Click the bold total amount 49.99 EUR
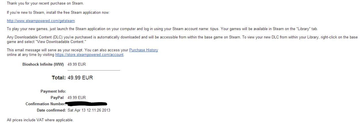The height and width of the screenshot is (123, 360). (x=80, y=78)
